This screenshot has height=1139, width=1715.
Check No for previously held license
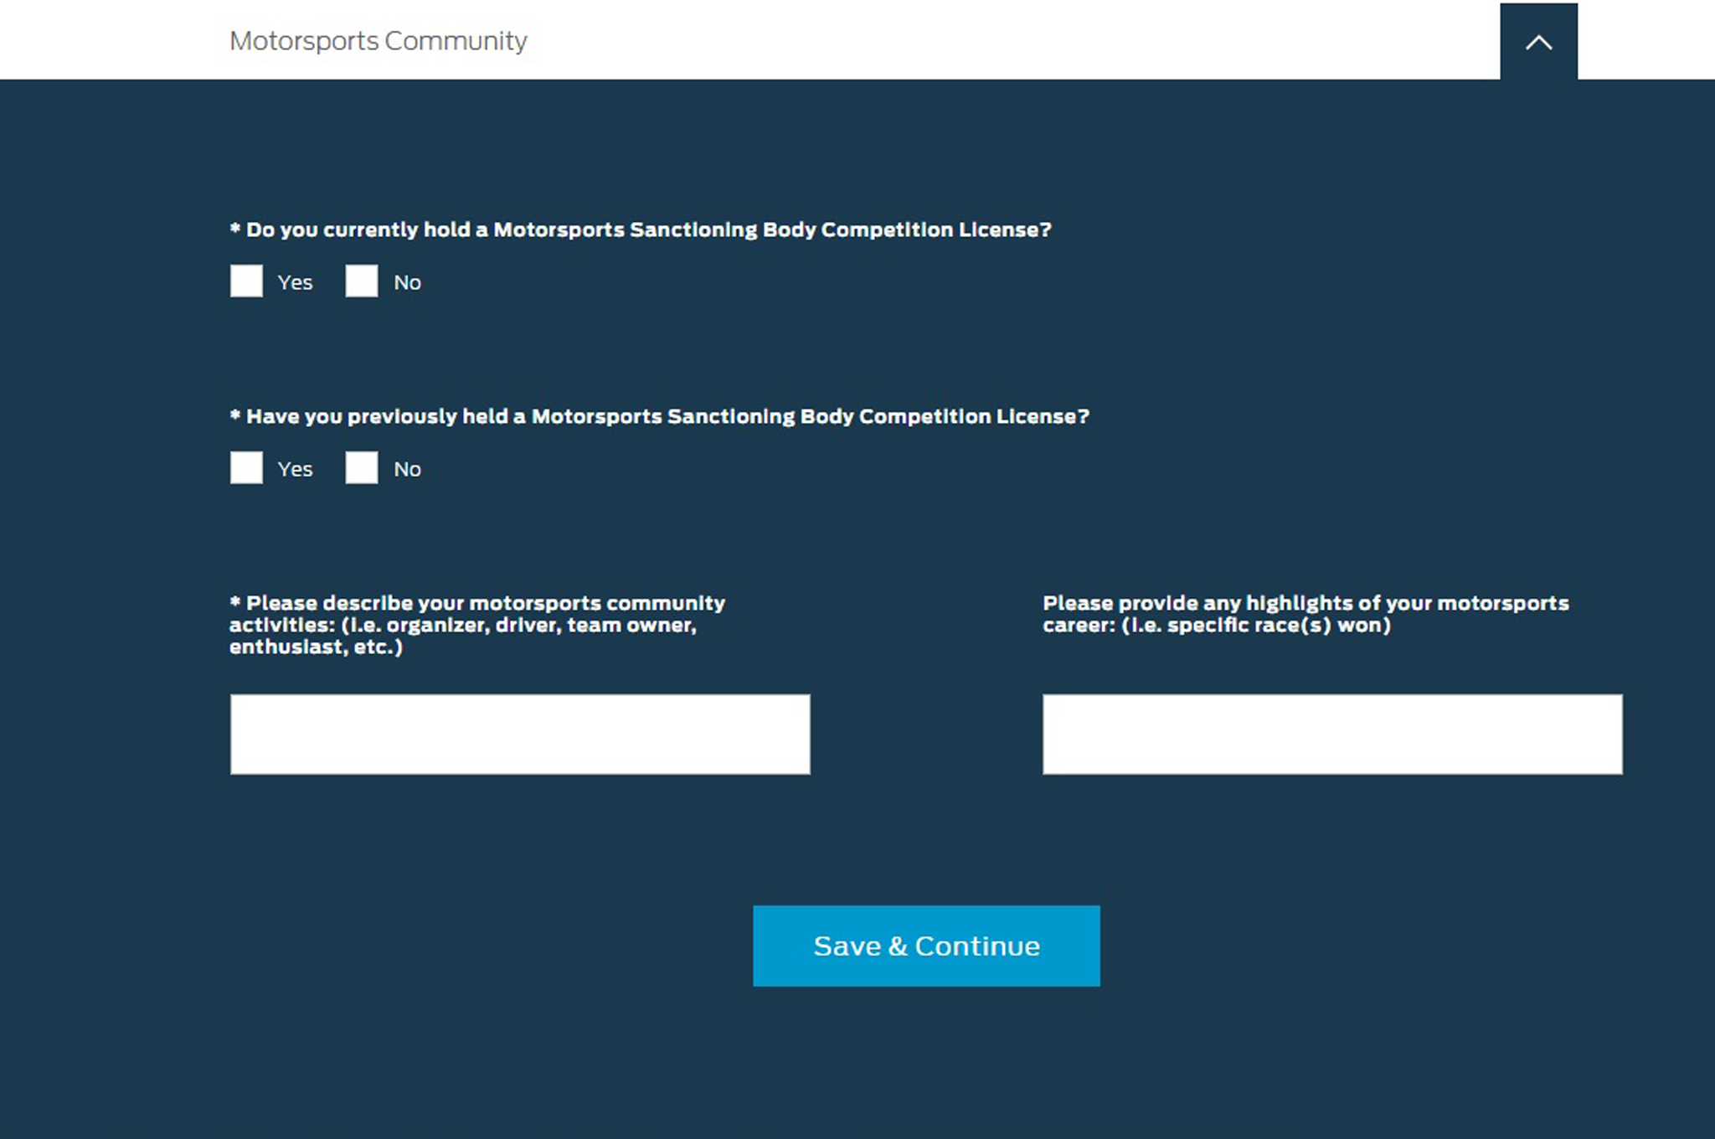point(362,468)
